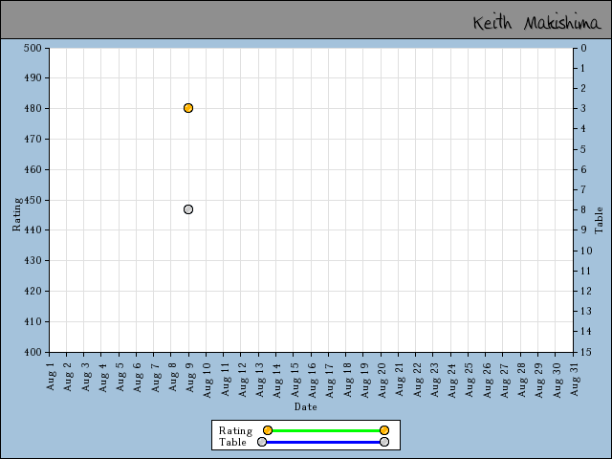Click the left gray Table marker in legend
Screen dimensions: 612x459
pos(262,442)
